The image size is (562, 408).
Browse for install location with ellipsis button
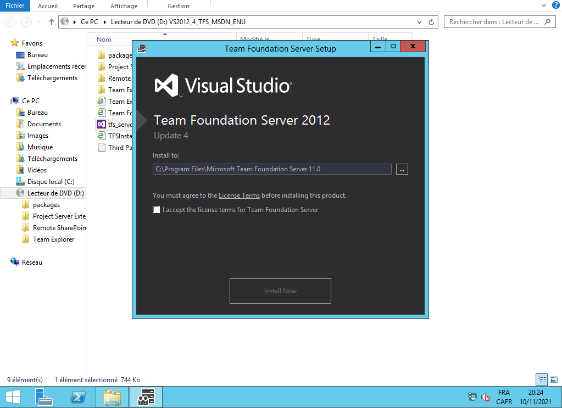pos(402,169)
